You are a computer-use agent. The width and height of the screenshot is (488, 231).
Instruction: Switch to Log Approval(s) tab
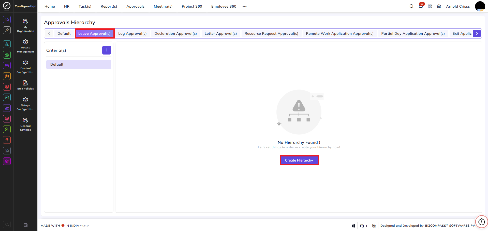[132, 33]
